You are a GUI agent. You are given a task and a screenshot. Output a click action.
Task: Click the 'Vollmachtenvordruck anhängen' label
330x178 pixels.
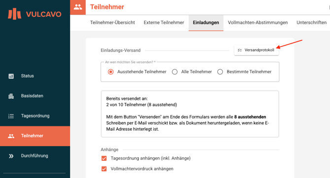click(142, 169)
